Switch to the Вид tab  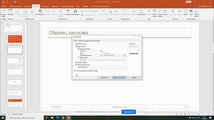pyautogui.click(x=78, y=6)
